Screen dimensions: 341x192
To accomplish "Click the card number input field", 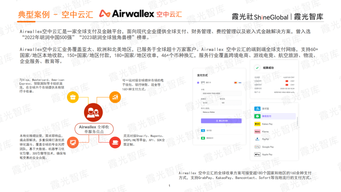I will (x=221, y=93).
